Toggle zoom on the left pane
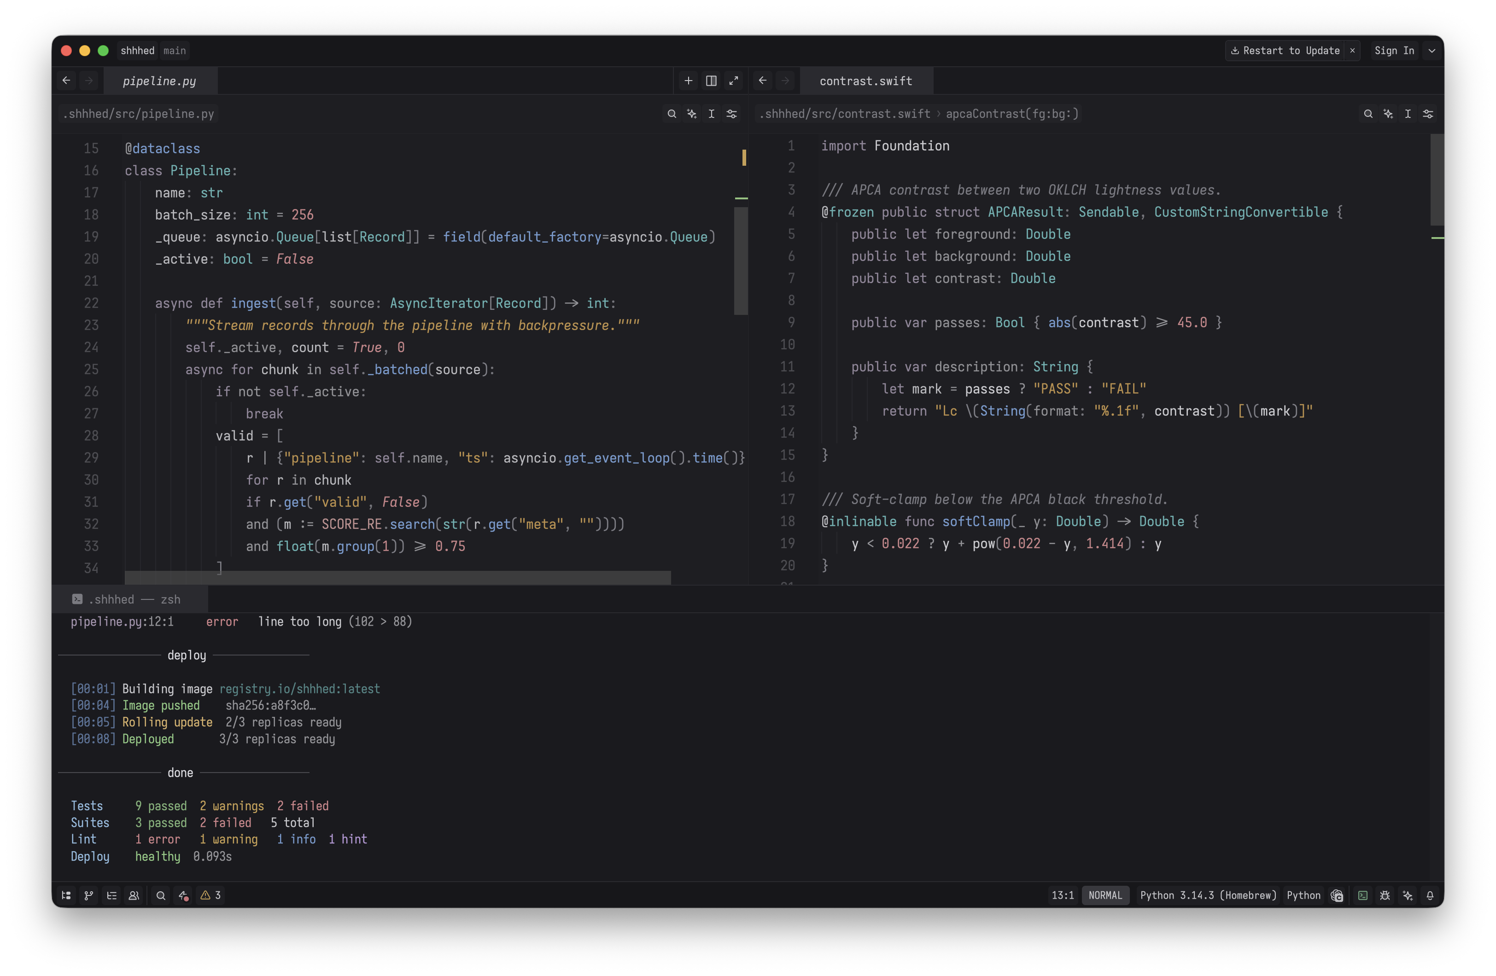This screenshot has width=1496, height=976. point(734,81)
